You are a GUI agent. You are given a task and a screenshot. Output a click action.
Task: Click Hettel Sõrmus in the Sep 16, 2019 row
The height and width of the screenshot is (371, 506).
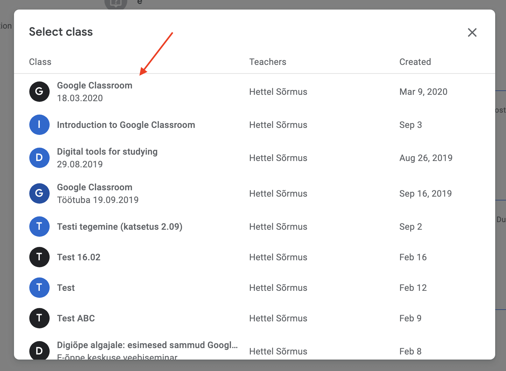pos(278,193)
